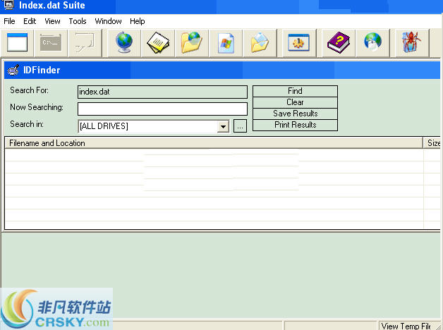443x330 pixels.
Task: Open the View menu
Action: pyautogui.click(x=52, y=21)
